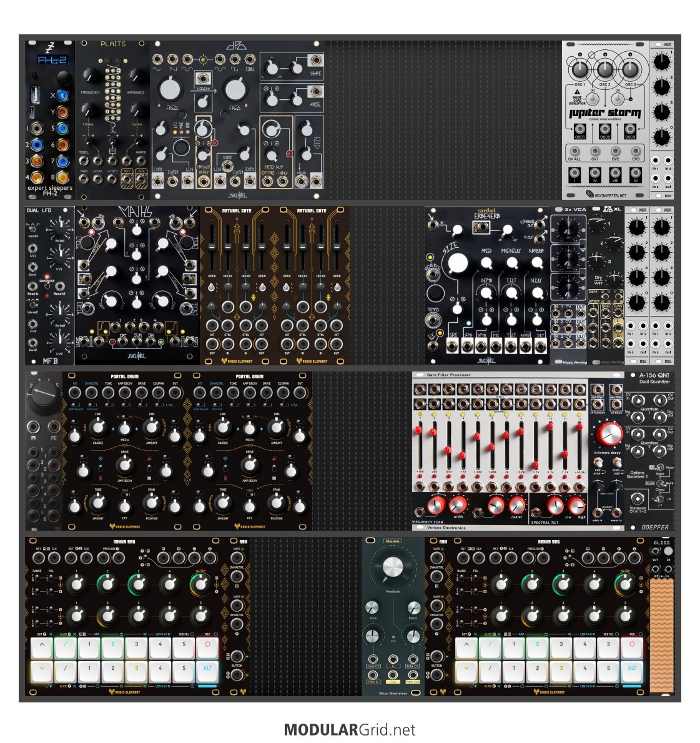This screenshot has width=700, height=743.
Task: Tap the up-arrow pad on right Nexus Seq
Action: click(466, 647)
